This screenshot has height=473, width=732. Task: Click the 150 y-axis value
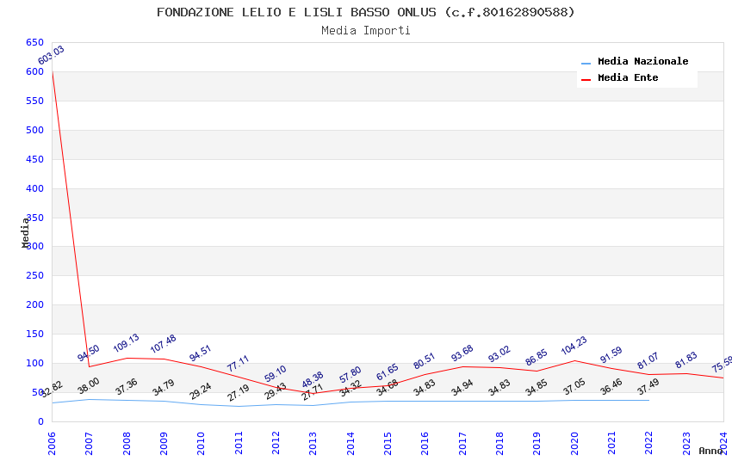[x=35, y=335]
